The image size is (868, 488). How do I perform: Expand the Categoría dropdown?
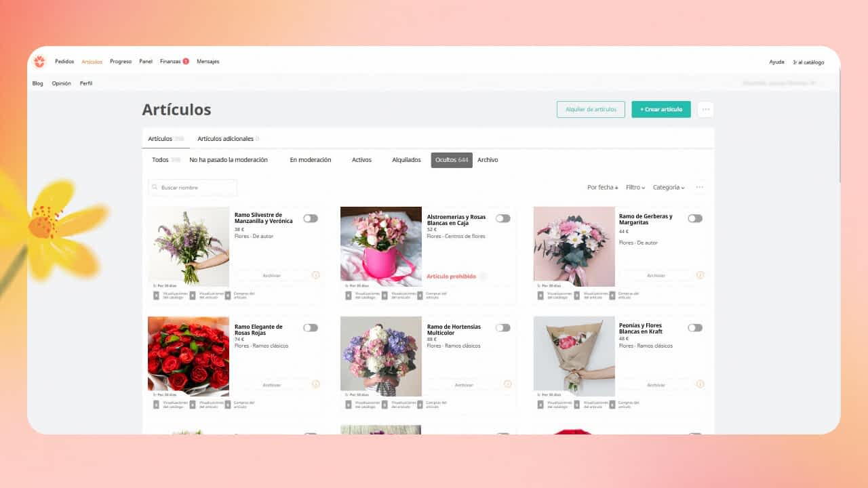point(669,187)
